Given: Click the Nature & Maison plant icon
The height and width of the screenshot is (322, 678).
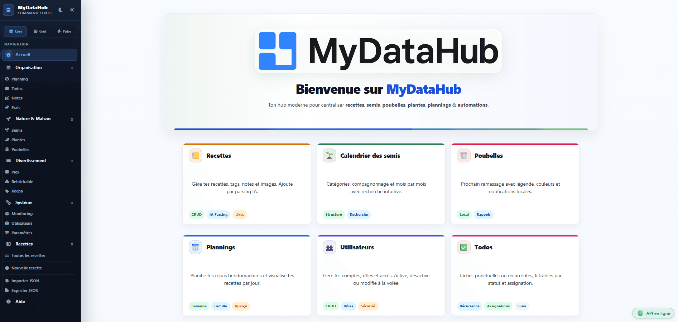Looking at the screenshot, I should (9, 119).
